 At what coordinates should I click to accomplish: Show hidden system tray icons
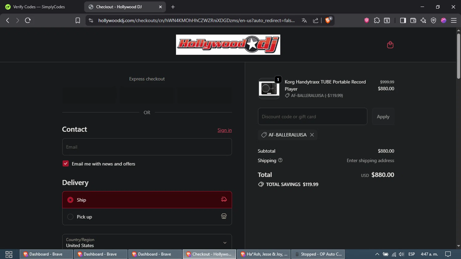pyautogui.click(x=377, y=254)
